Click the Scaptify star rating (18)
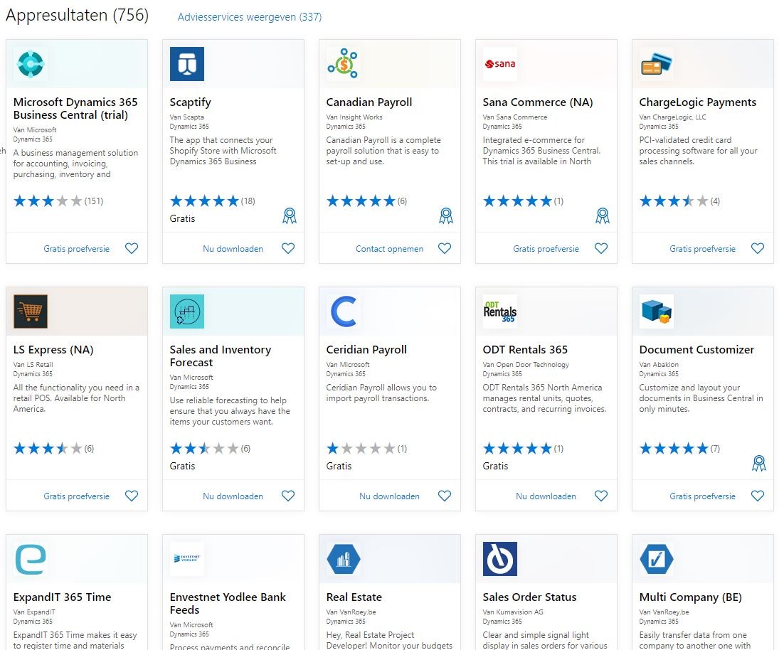Viewport: 784px width, 650px height. point(213,201)
